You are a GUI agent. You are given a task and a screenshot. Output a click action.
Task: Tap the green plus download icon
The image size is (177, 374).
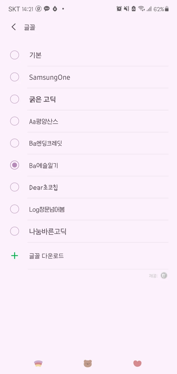coord(15,256)
